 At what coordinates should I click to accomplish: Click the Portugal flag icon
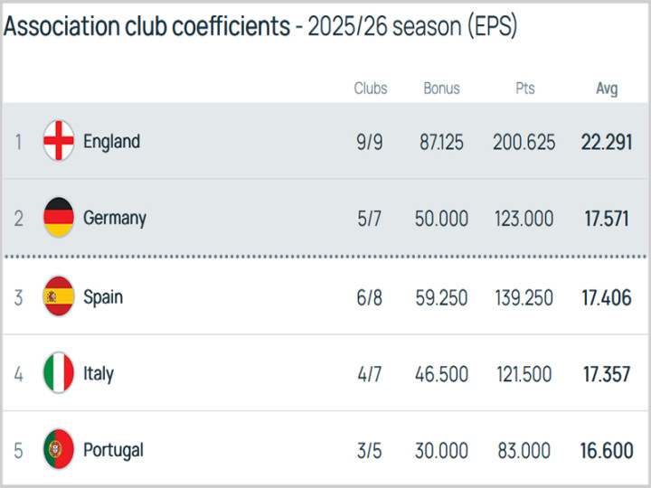pos(59,450)
